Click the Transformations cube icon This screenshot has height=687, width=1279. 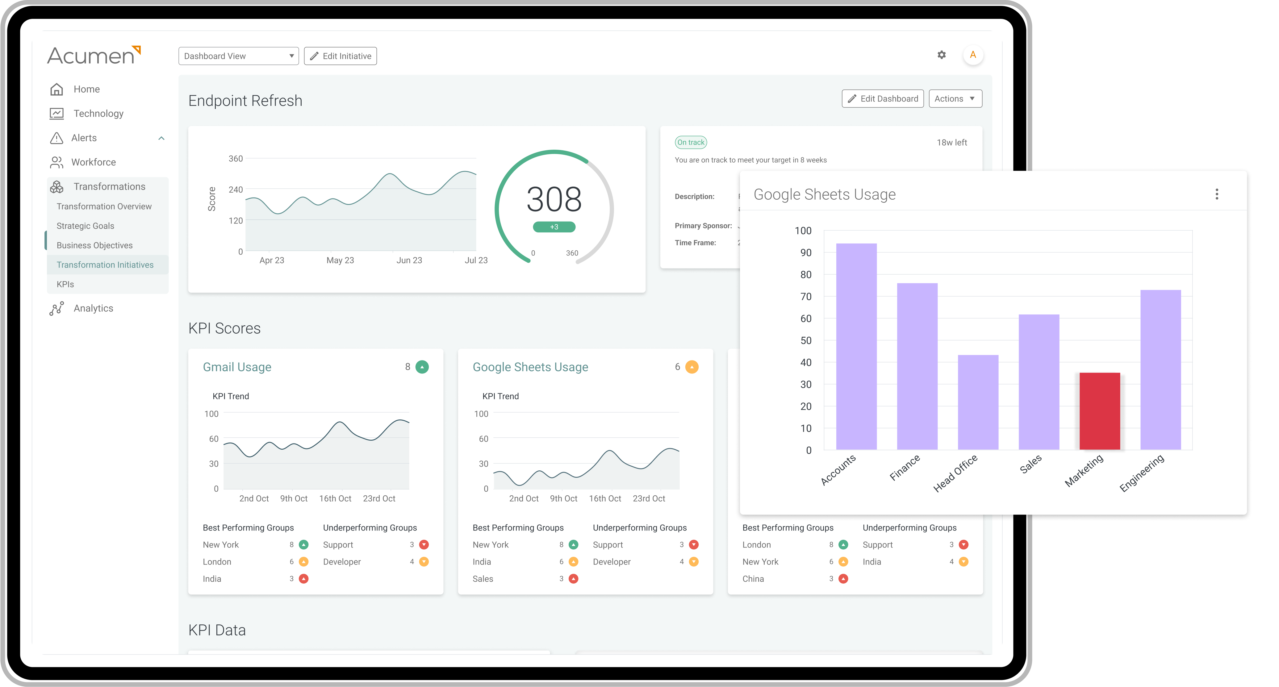point(56,187)
